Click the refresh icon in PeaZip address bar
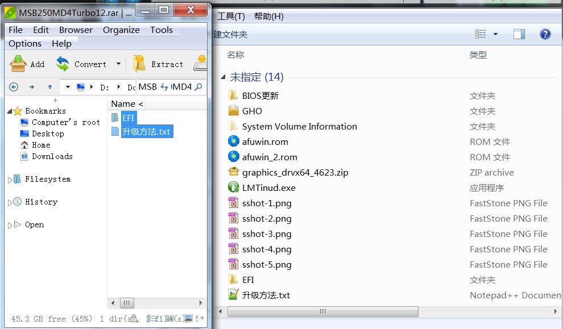 pyautogui.click(x=164, y=87)
